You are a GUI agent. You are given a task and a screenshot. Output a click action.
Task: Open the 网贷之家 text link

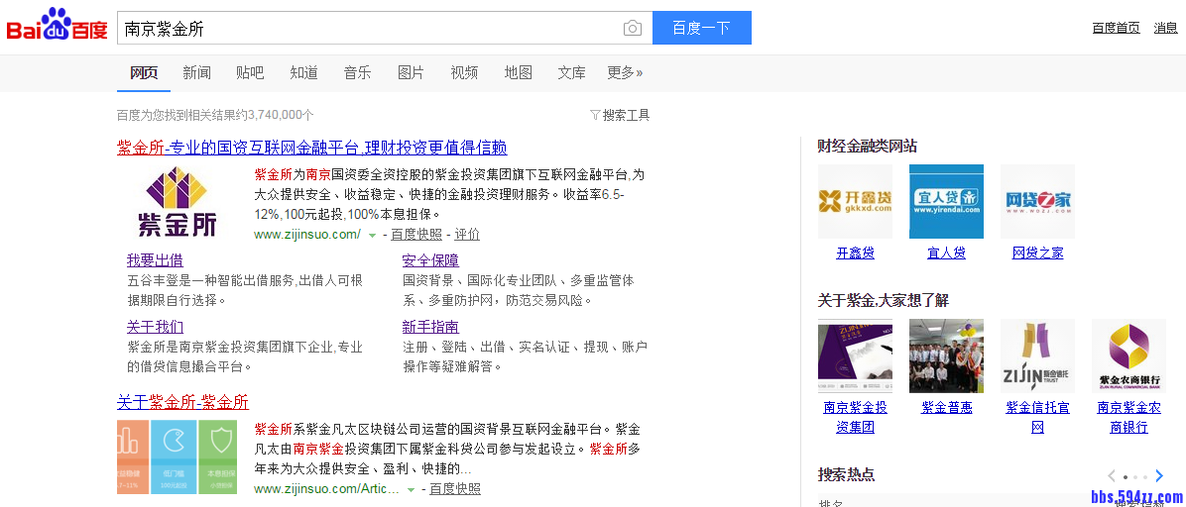coord(1037,253)
